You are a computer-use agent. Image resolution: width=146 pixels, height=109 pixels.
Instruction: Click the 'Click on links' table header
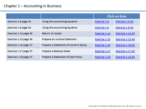tap(117, 16)
